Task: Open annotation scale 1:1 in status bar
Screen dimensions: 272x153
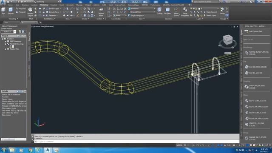Action: pos(229,145)
